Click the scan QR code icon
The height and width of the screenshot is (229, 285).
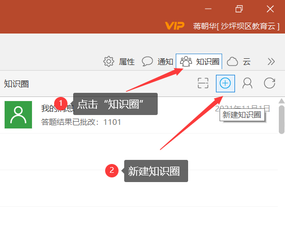click(203, 83)
